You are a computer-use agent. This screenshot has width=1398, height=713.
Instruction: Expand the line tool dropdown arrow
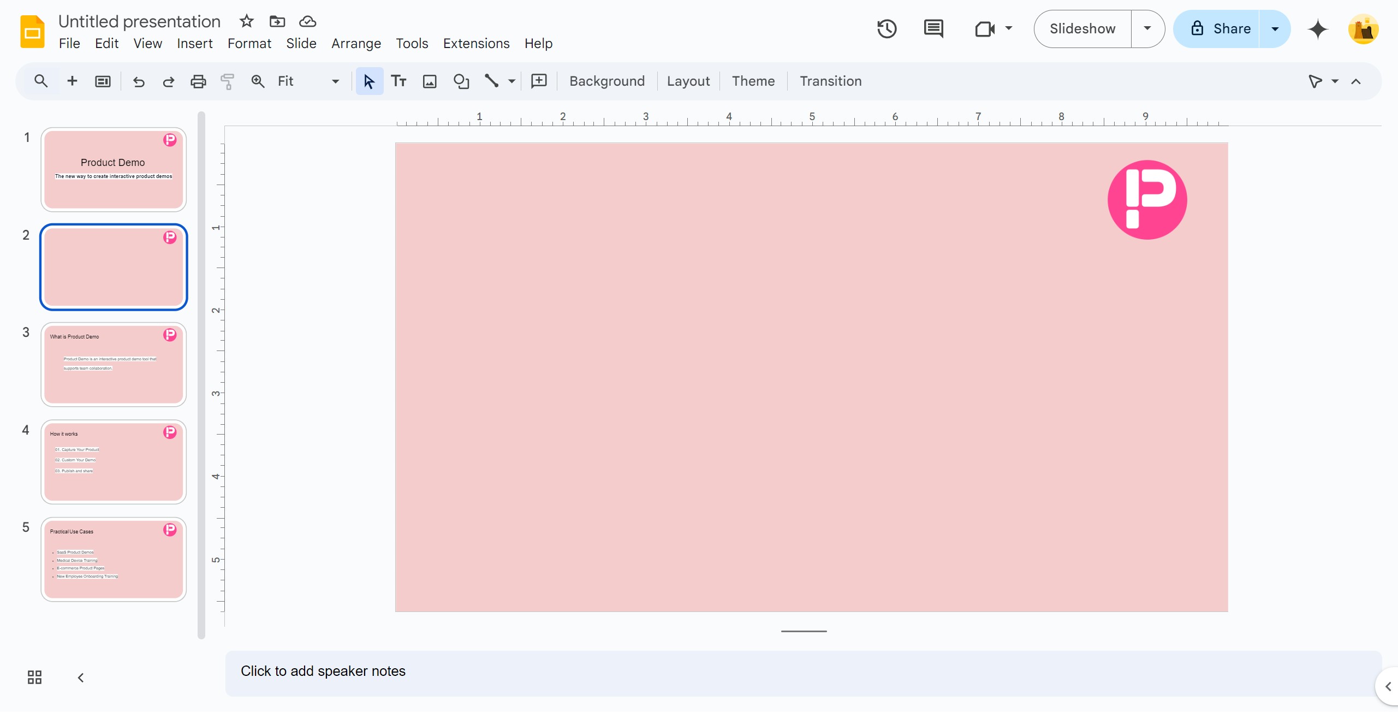coord(511,81)
